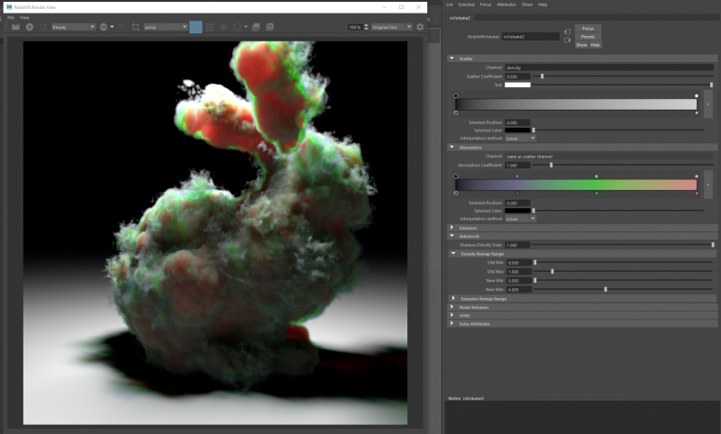Click the IPR play button in toolbar
The image size is (721, 434).
point(30,27)
